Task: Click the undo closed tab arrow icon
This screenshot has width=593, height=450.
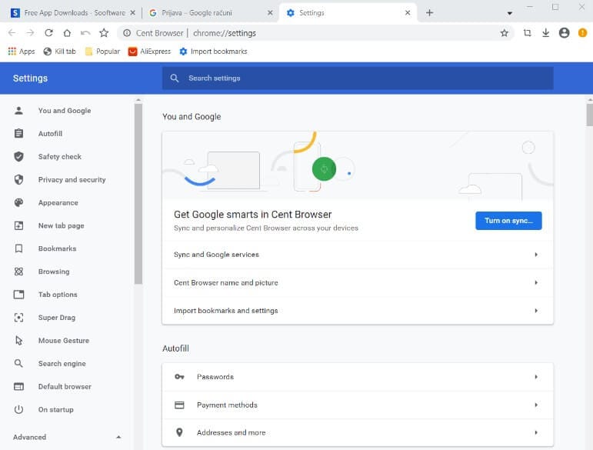Action: pyautogui.click(x=85, y=33)
